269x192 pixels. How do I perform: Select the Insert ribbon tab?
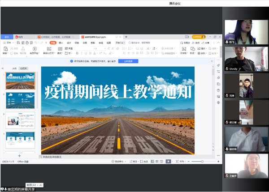[61, 43]
